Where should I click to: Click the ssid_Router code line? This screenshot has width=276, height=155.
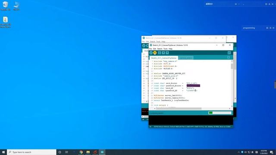click(176, 83)
